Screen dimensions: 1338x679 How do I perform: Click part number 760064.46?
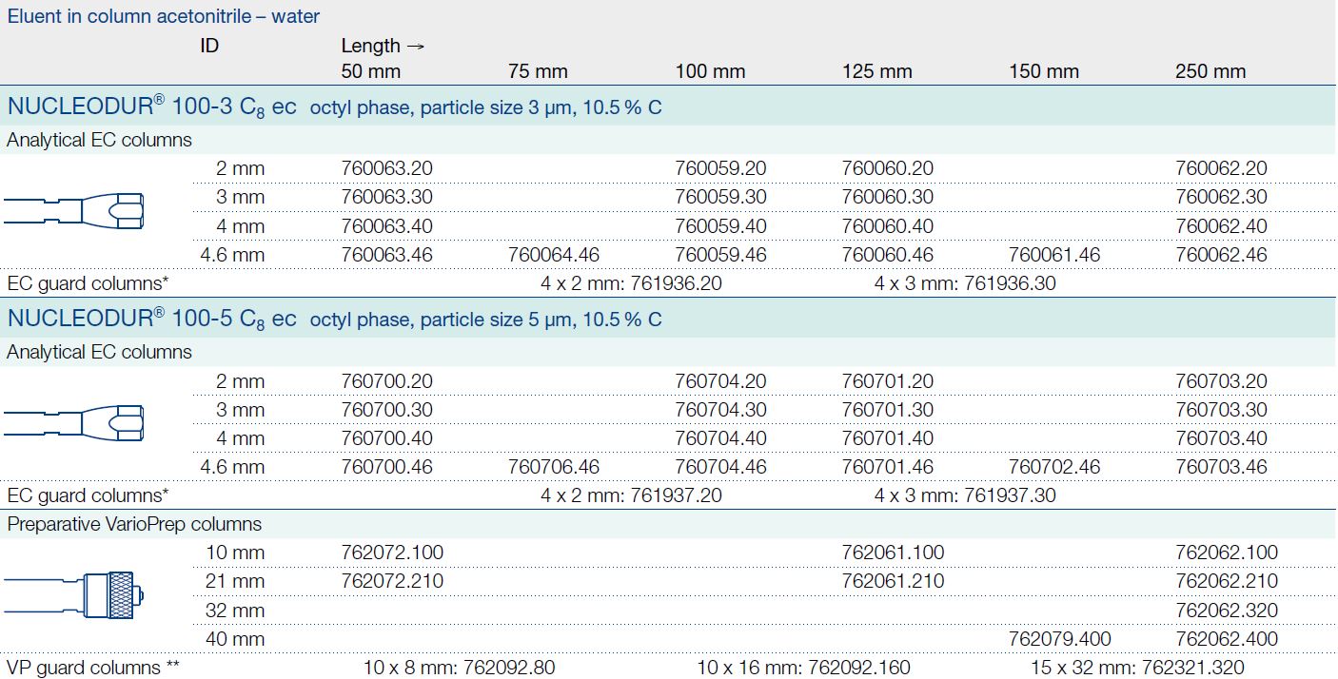554,255
